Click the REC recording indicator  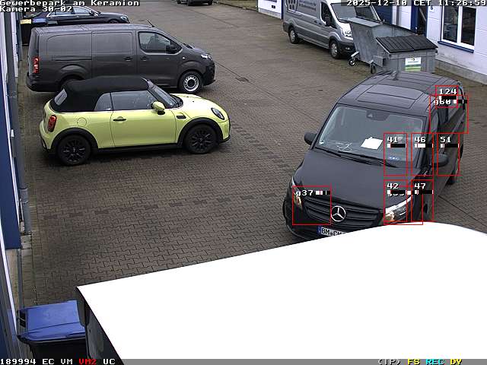[434, 361]
